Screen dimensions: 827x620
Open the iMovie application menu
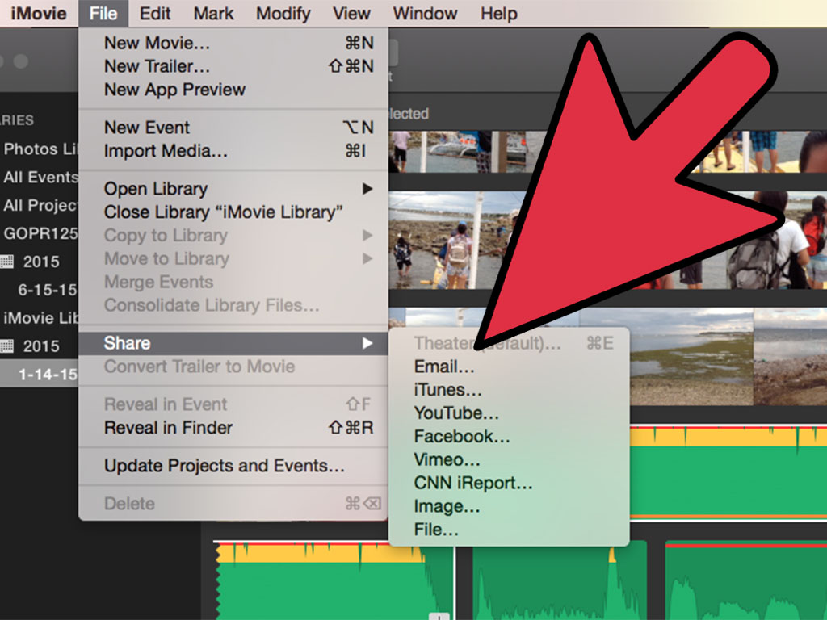point(39,13)
